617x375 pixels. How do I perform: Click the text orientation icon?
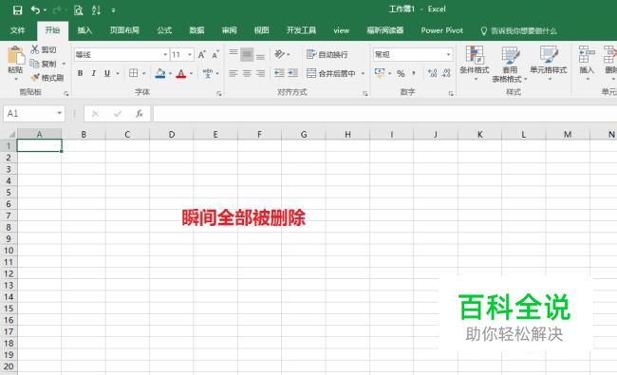(280, 54)
